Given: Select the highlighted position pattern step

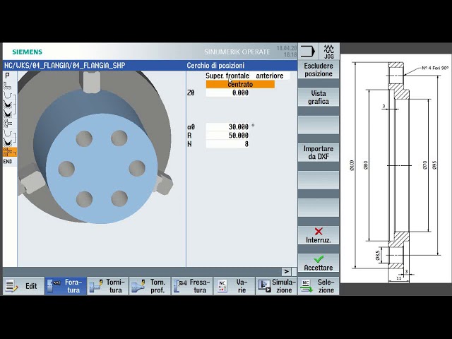Looking at the screenshot, I should point(9,152).
